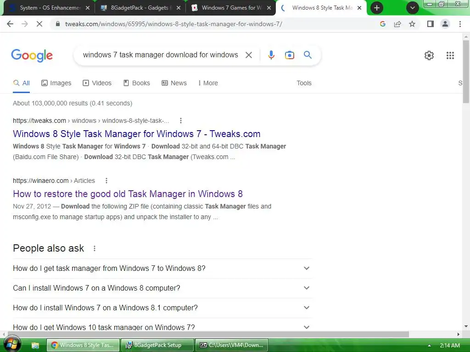Bookmark this page with the star

click(412, 24)
